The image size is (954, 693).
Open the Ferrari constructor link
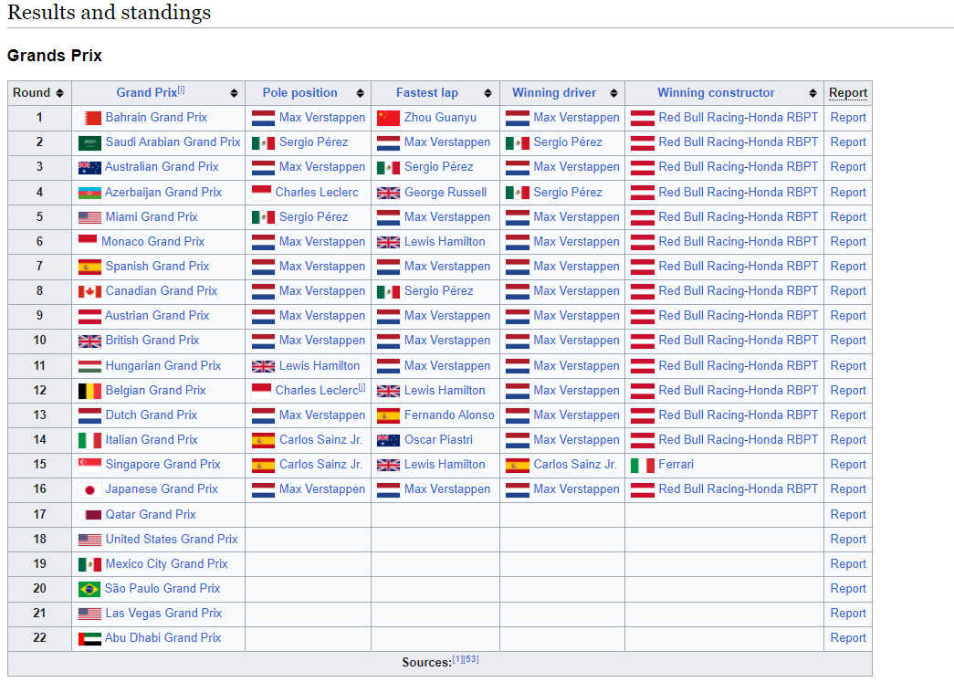point(676,464)
